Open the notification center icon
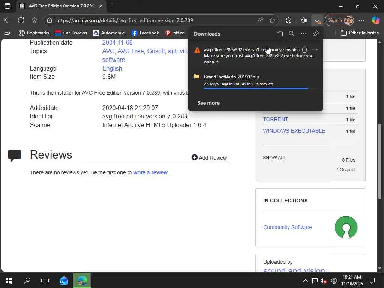The image size is (384, 288). [x=372, y=280]
